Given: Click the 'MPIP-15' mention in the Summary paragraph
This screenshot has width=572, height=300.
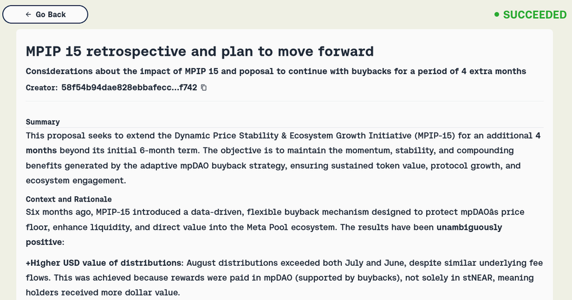Looking at the screenshot, I should click(x=435, y=136).
